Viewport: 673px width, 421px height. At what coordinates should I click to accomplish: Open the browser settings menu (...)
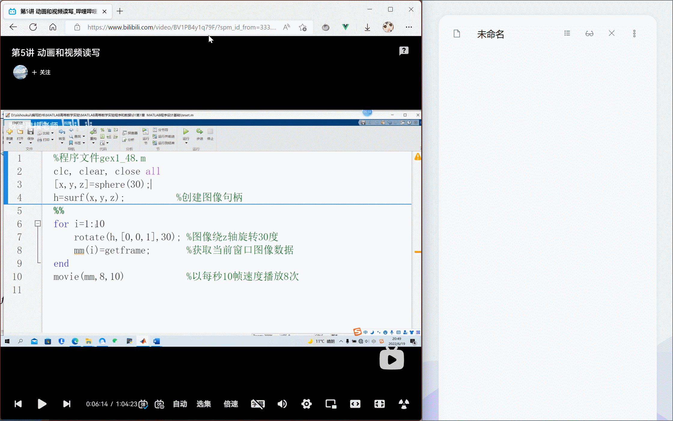pos(409,27)
